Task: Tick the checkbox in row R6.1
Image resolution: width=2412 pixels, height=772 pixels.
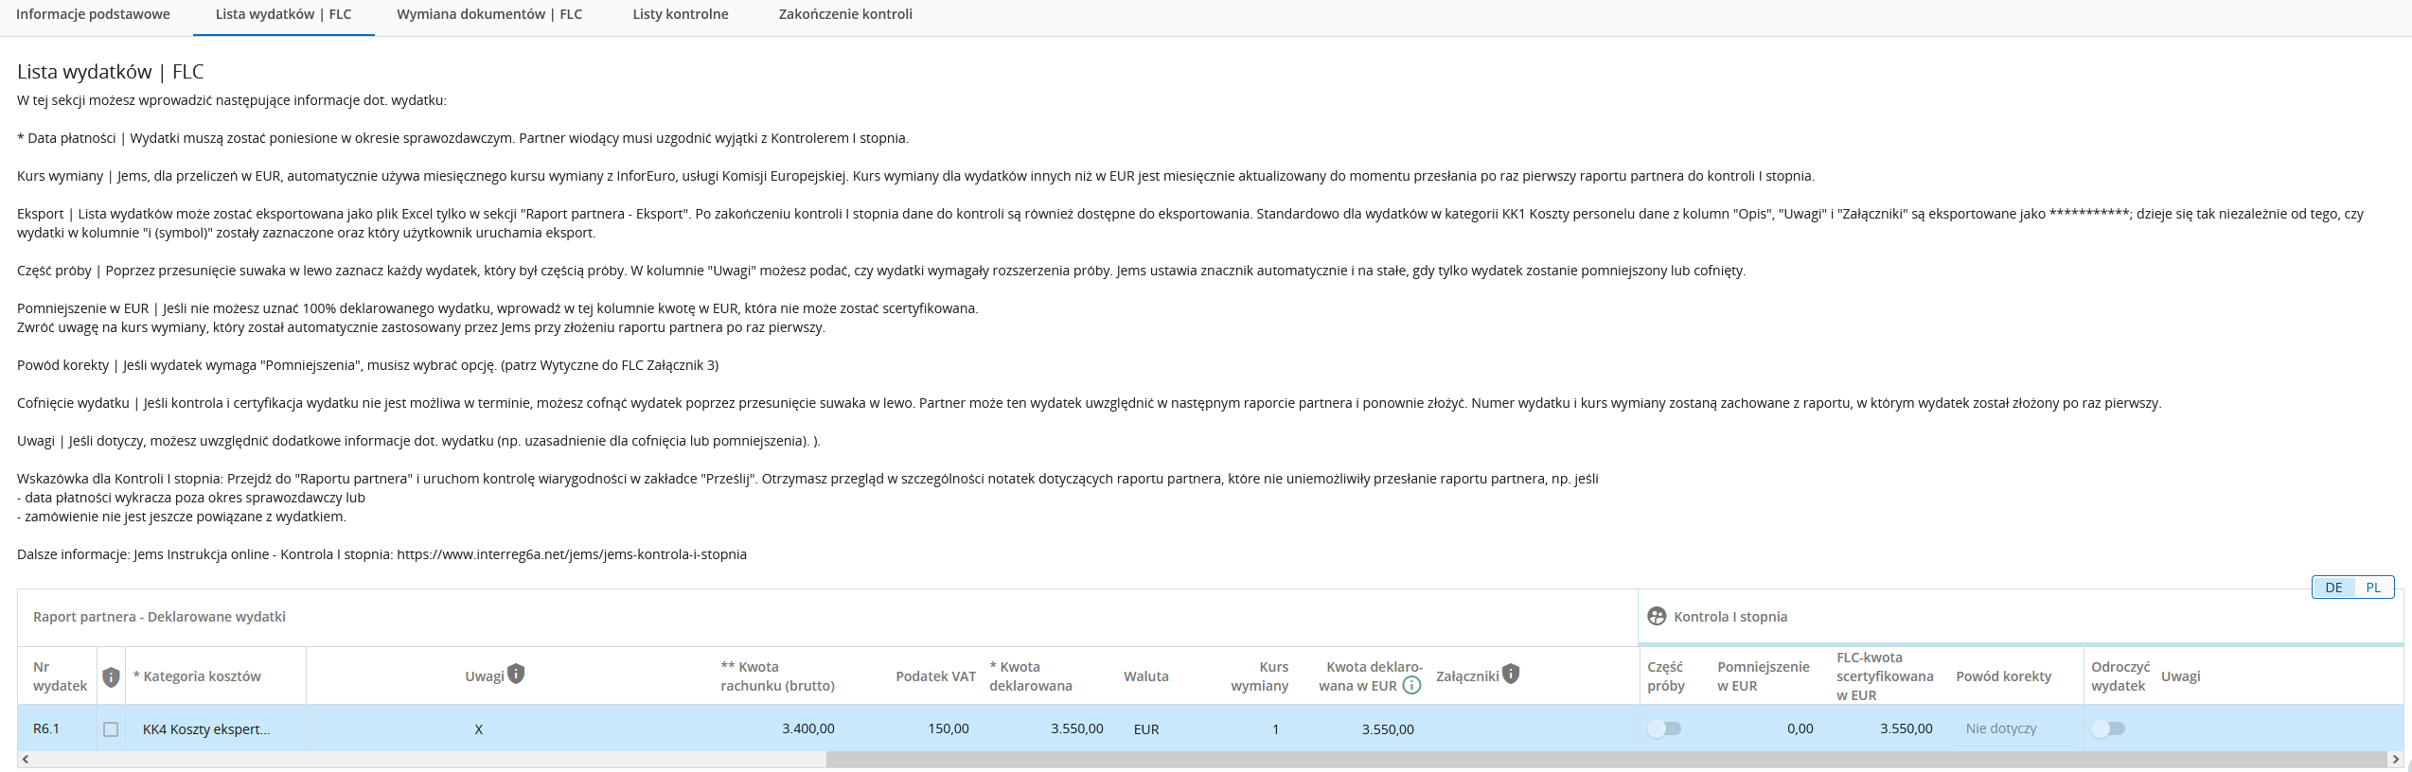Action: 111,729
